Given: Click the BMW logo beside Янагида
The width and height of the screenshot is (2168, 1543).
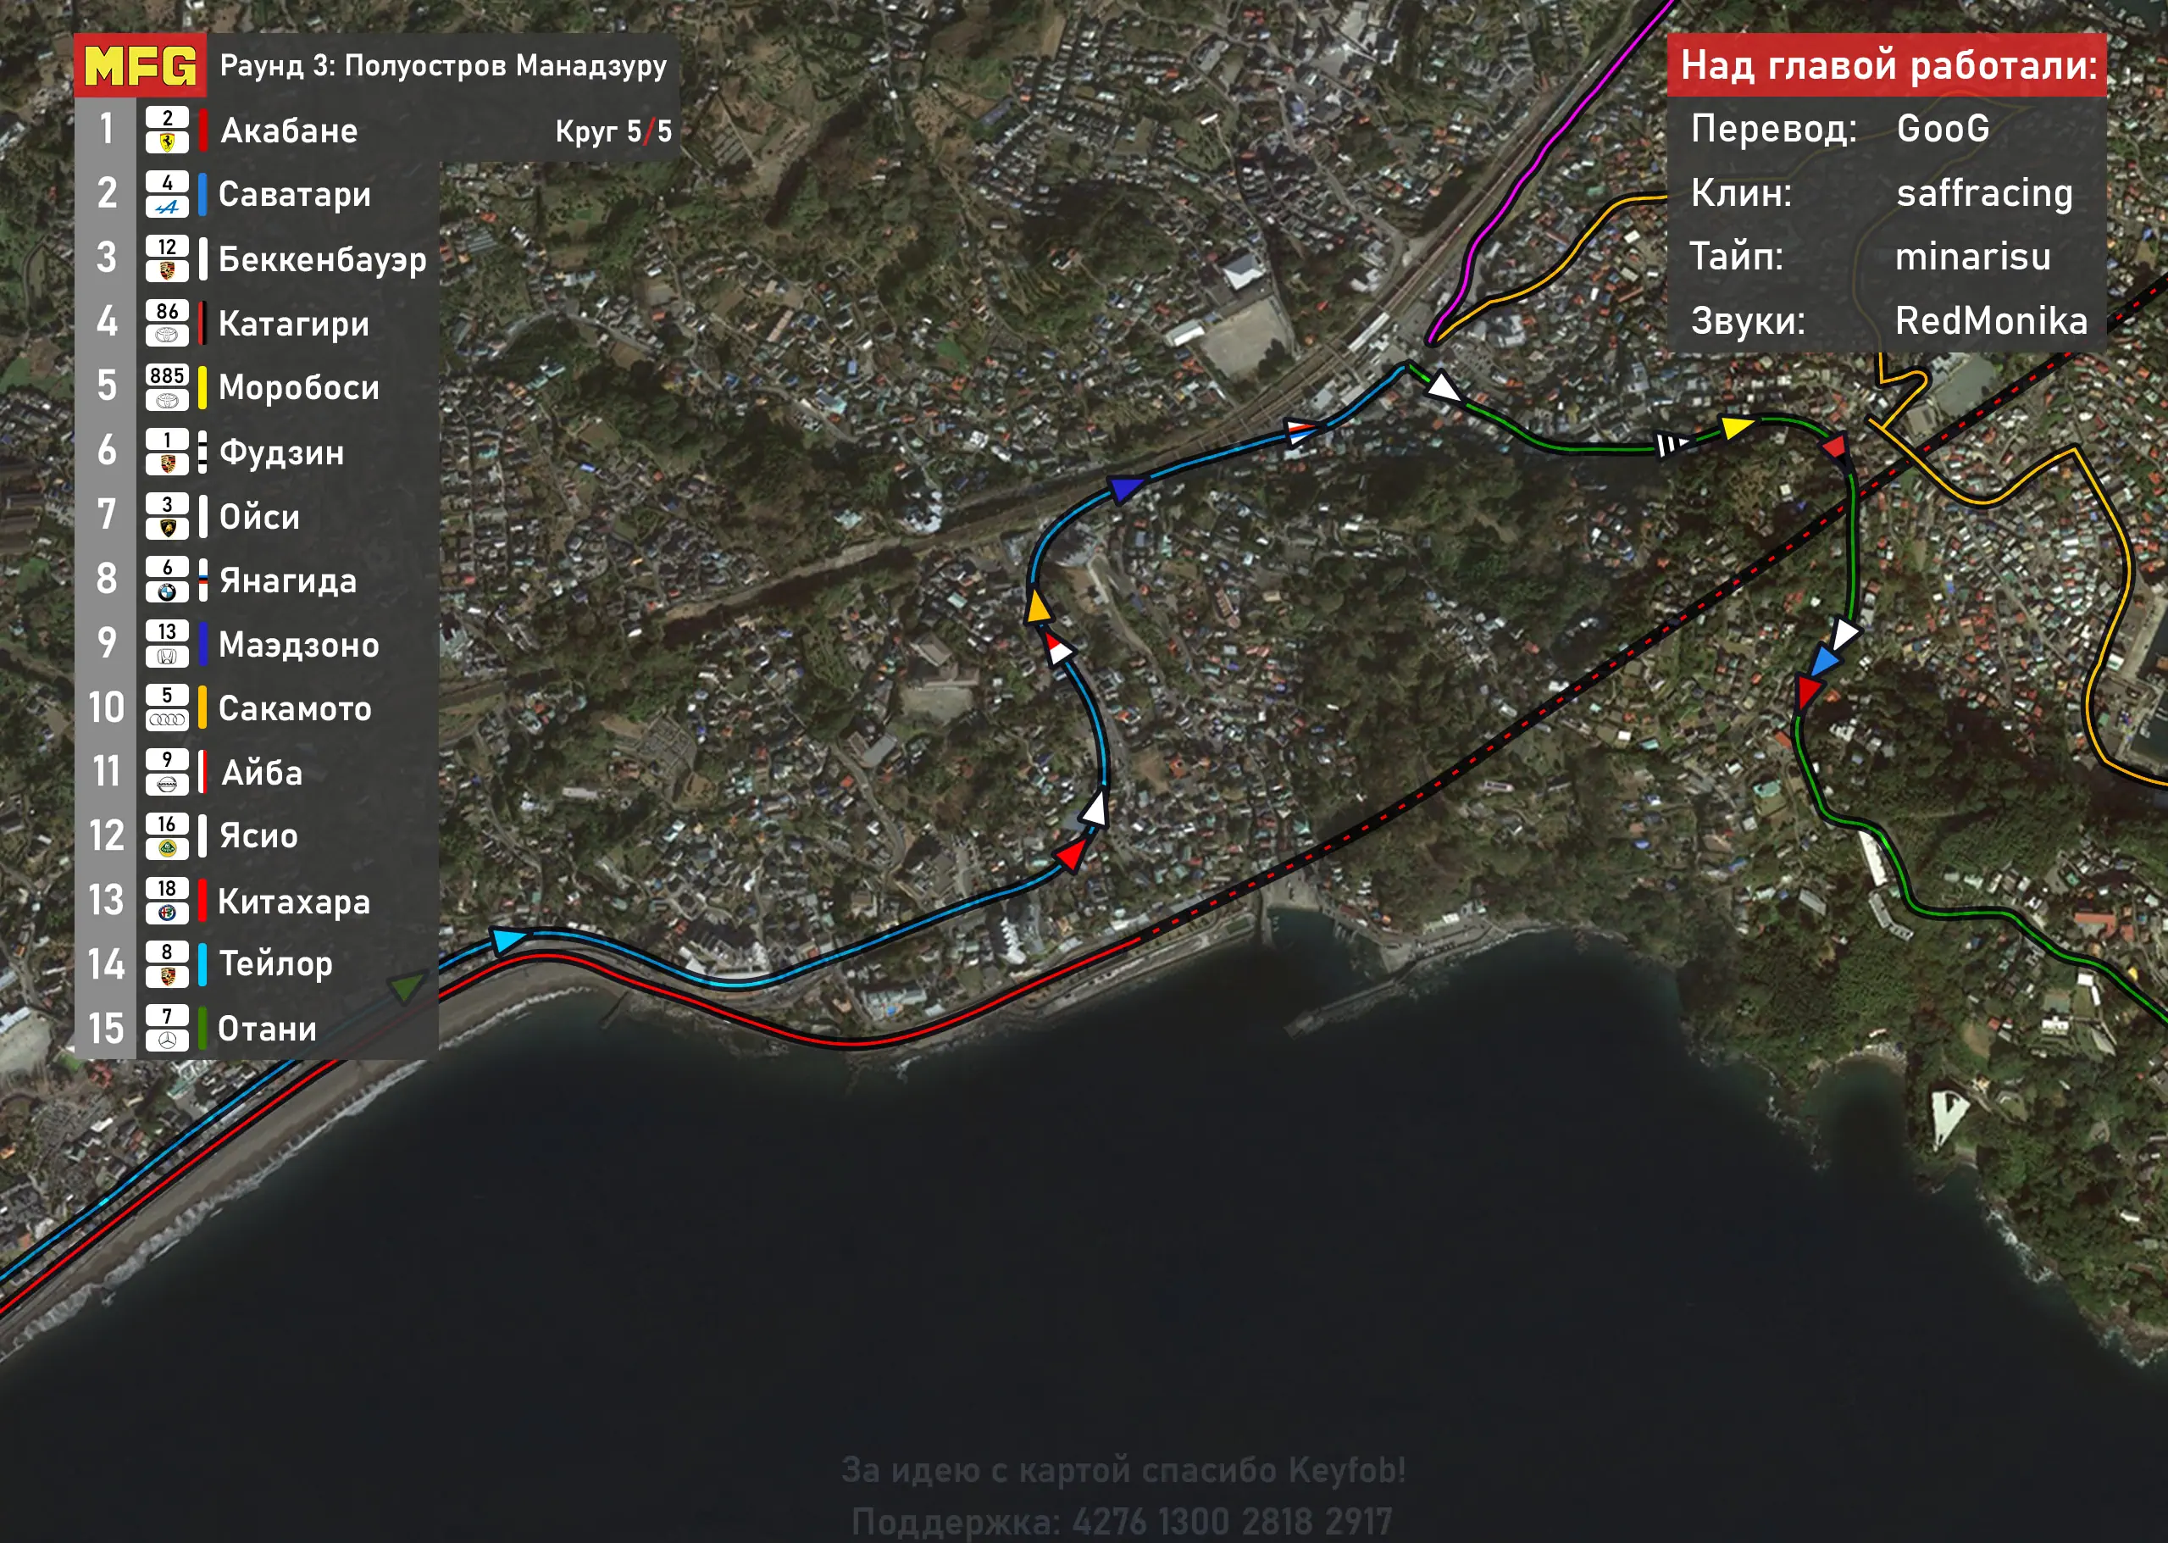Looking at the screenshot, I should (167, 593).
